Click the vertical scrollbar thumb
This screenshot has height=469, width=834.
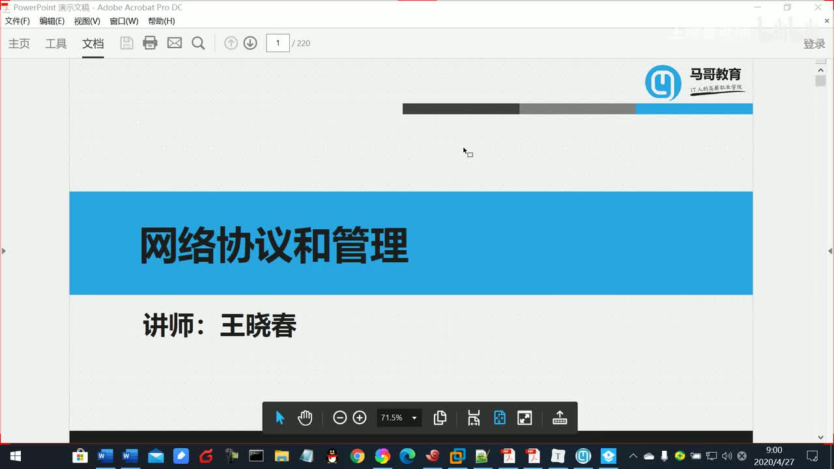(x=820, y=81)
